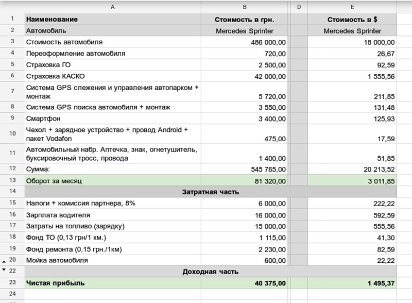
Task: Click the 'Страховка ГО' cell
Action: 113,65
